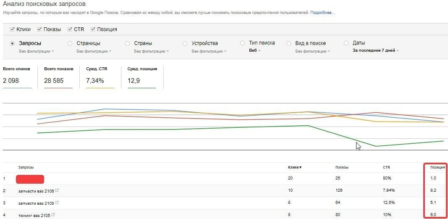Click the Сред. CTR value 7,34%
This screenshot has width=448, height=219.
tap(95, 81)
